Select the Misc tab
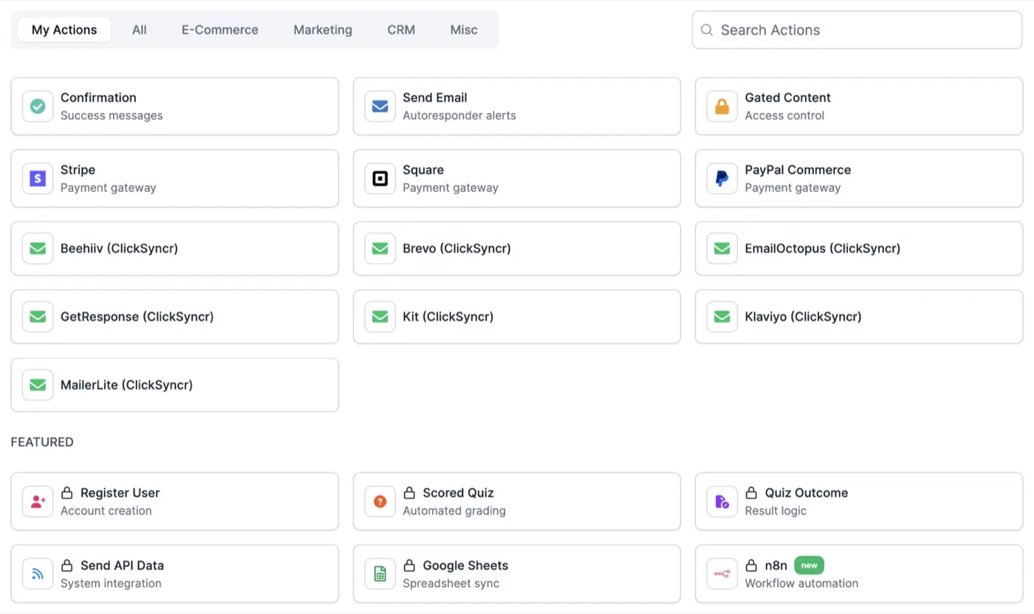The height and width of the screenshot is (614, 1034). coord(464,30)
